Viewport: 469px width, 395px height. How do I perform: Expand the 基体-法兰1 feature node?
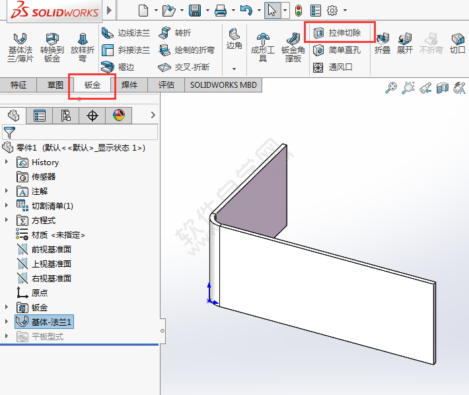click(x=7, y=322)
